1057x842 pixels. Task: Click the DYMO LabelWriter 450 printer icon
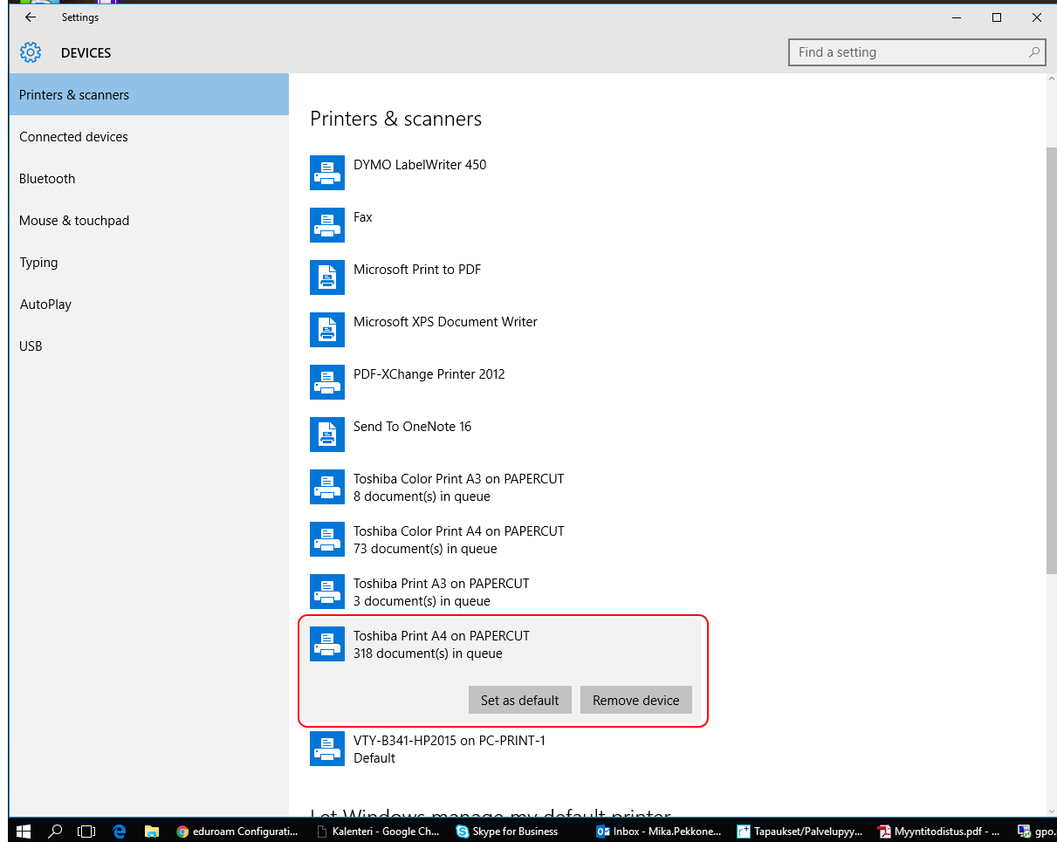coord(327,173)
